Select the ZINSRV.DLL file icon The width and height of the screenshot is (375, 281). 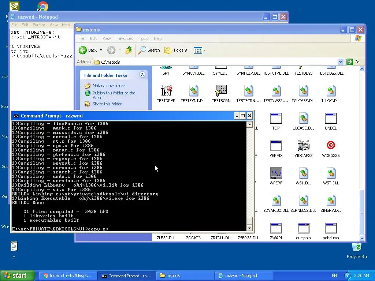(x=331, y=201)
